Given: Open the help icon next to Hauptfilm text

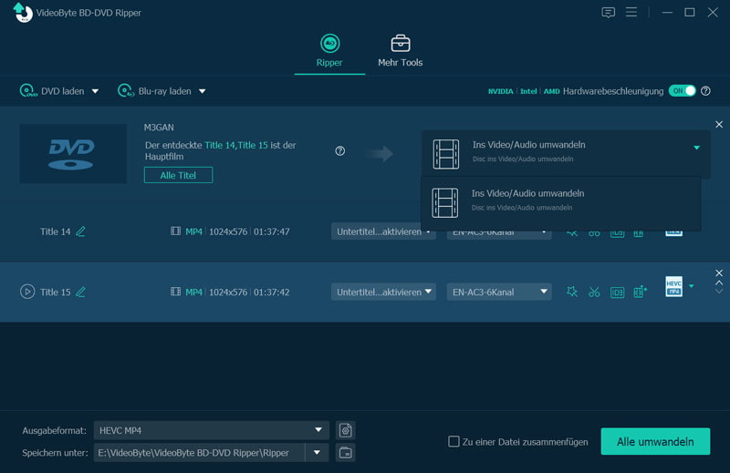Looking at the screenshot, I should [339, 151].
